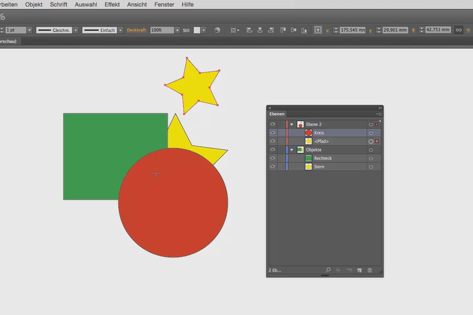Click target circle of Rechteck row

(x=371, y=158)
